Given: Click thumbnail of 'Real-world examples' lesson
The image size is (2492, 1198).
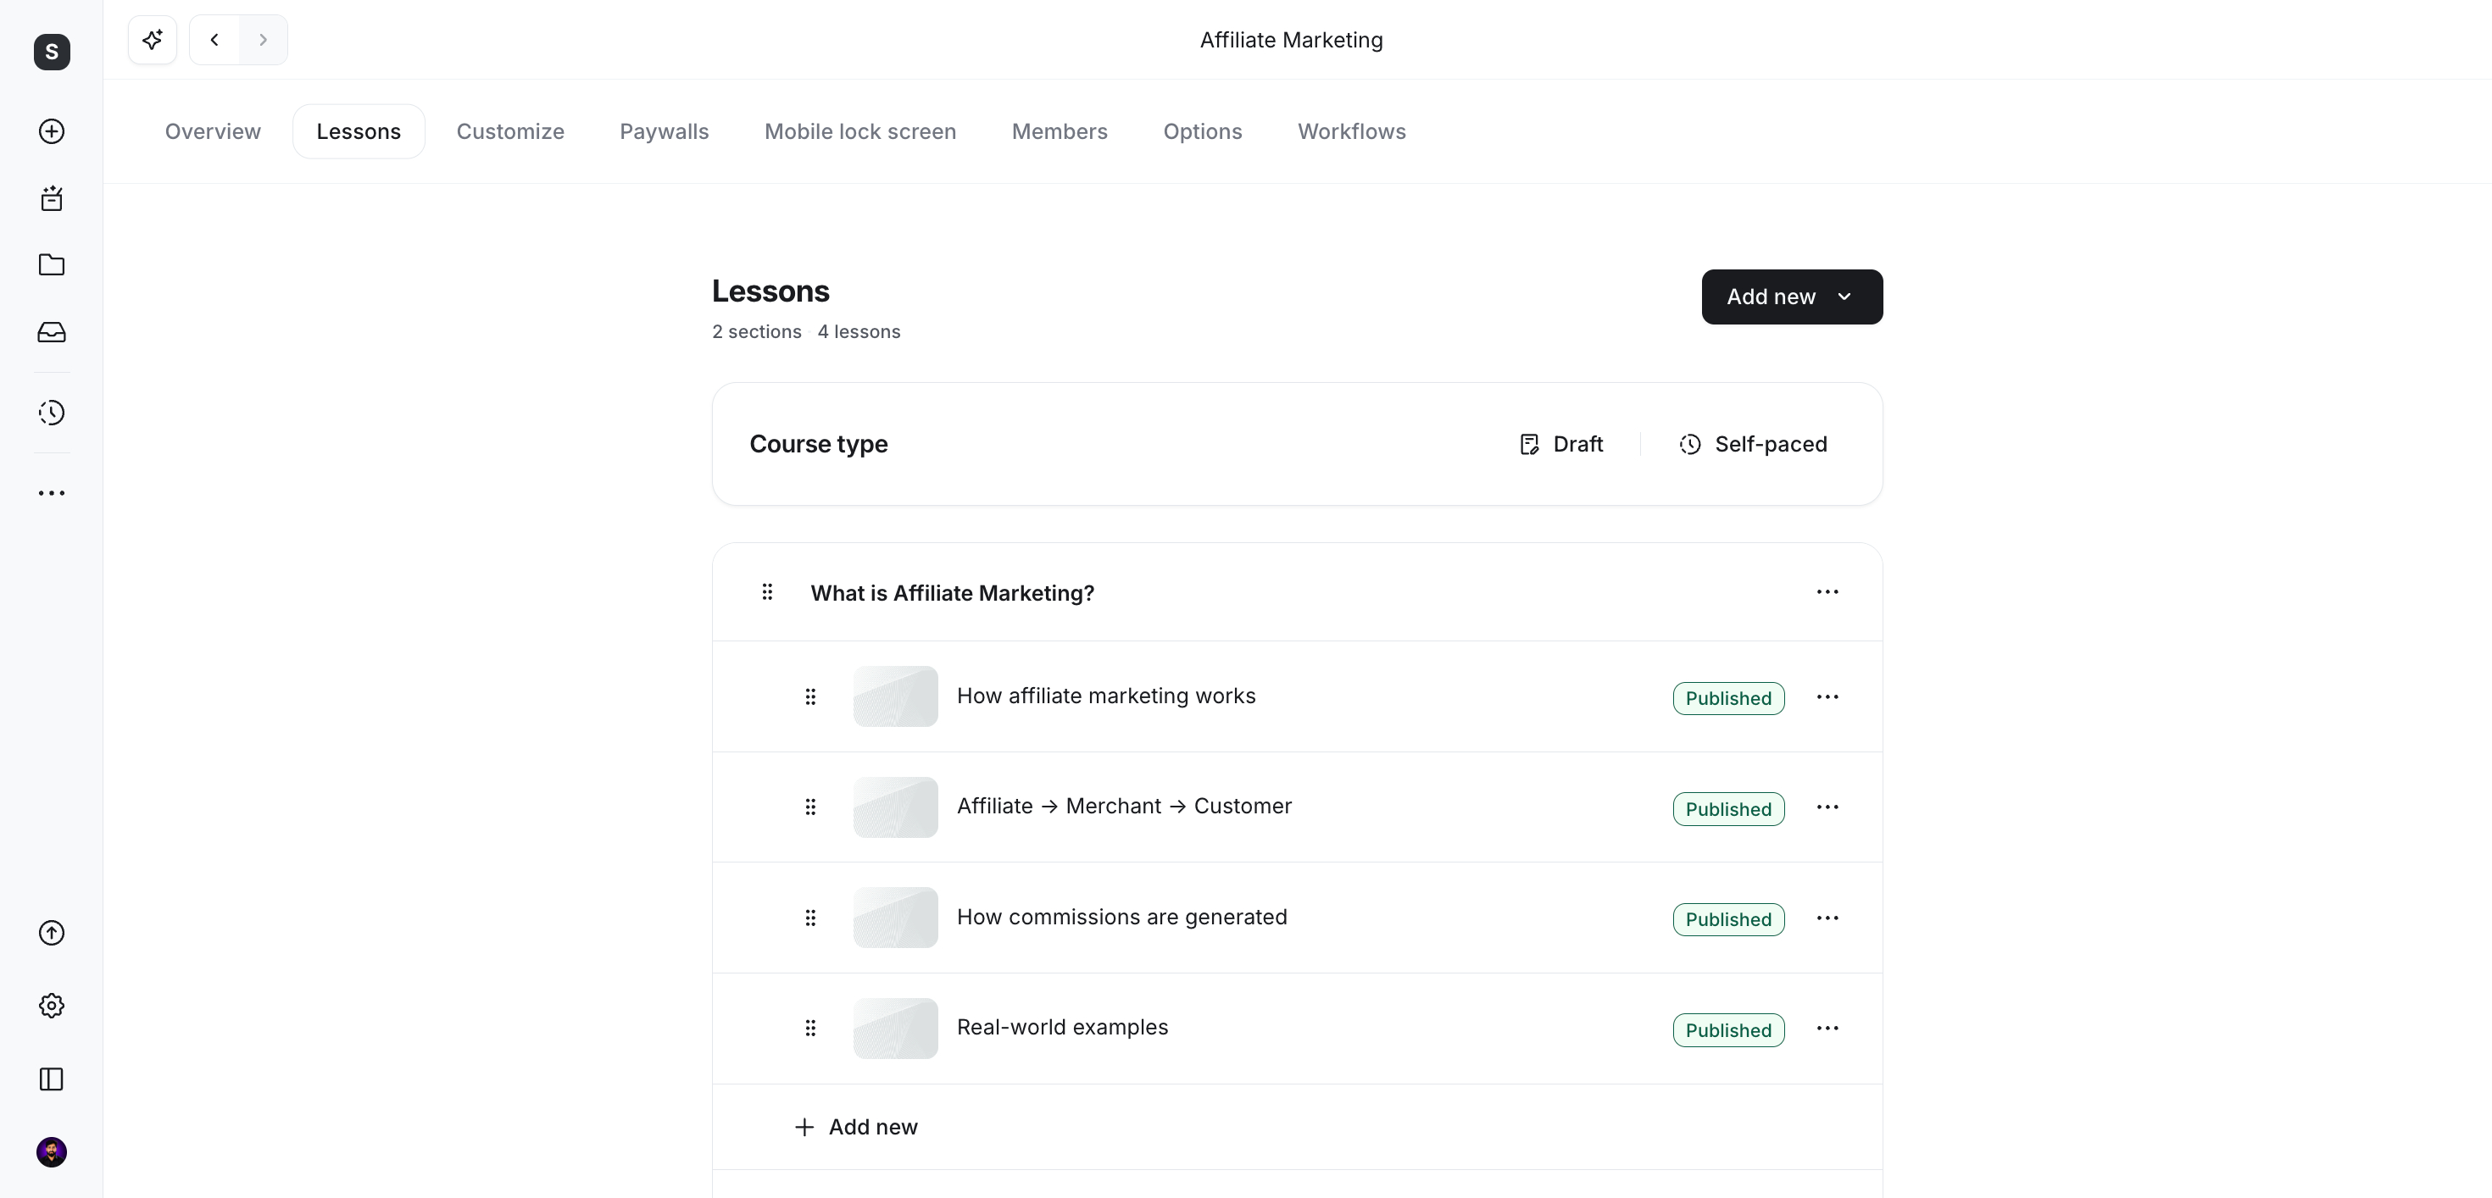Looking at the screenshot, I should click(895, 1029).
